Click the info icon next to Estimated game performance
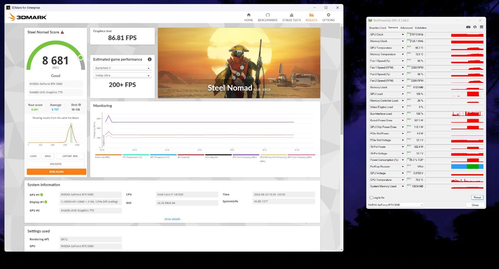The width and height of the screenshot is (499, 269). (x=150, y=59)
